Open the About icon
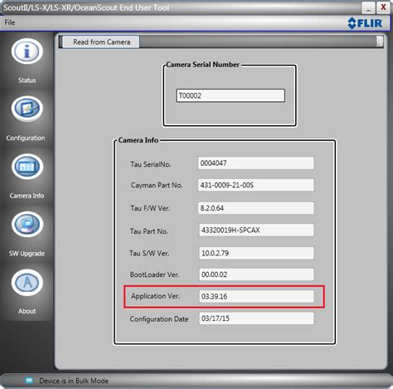 (x=27, y=283)
